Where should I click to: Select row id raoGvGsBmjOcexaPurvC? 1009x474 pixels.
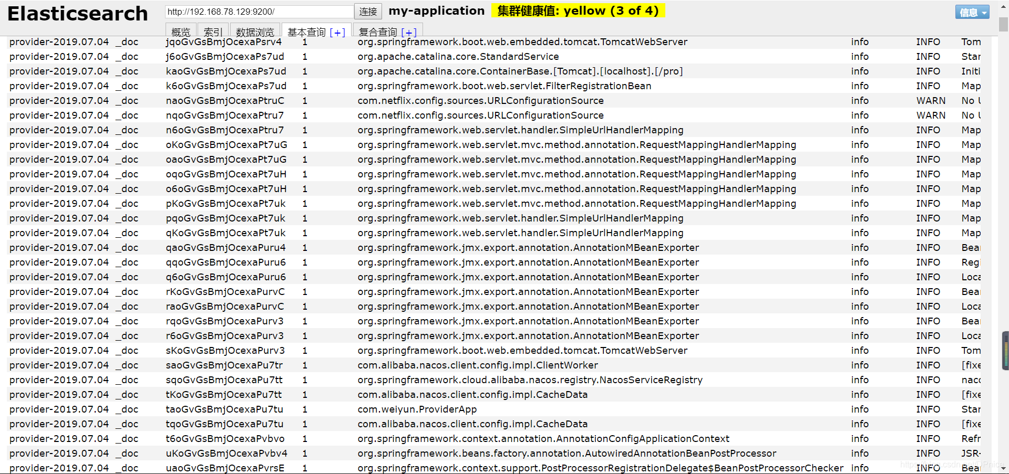click(225, 307)
